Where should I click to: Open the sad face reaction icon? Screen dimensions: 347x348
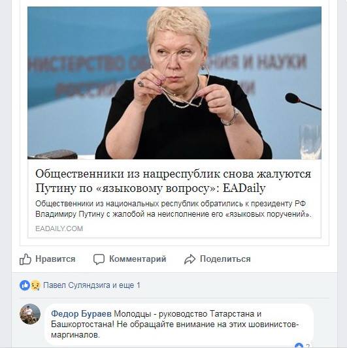(x=35, y=285)
